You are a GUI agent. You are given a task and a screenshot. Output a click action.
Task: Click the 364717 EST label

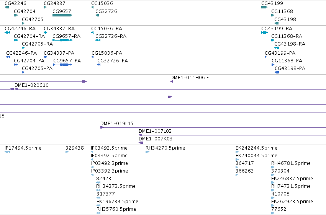(245, 163)
